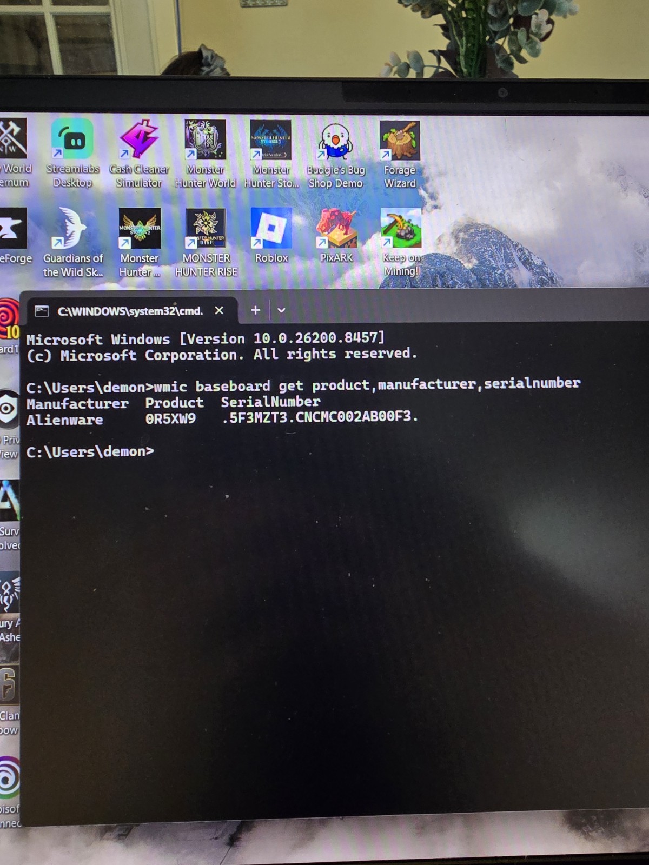Open the privacy eye shield icon
649x865 pixels.
[9, 423]
